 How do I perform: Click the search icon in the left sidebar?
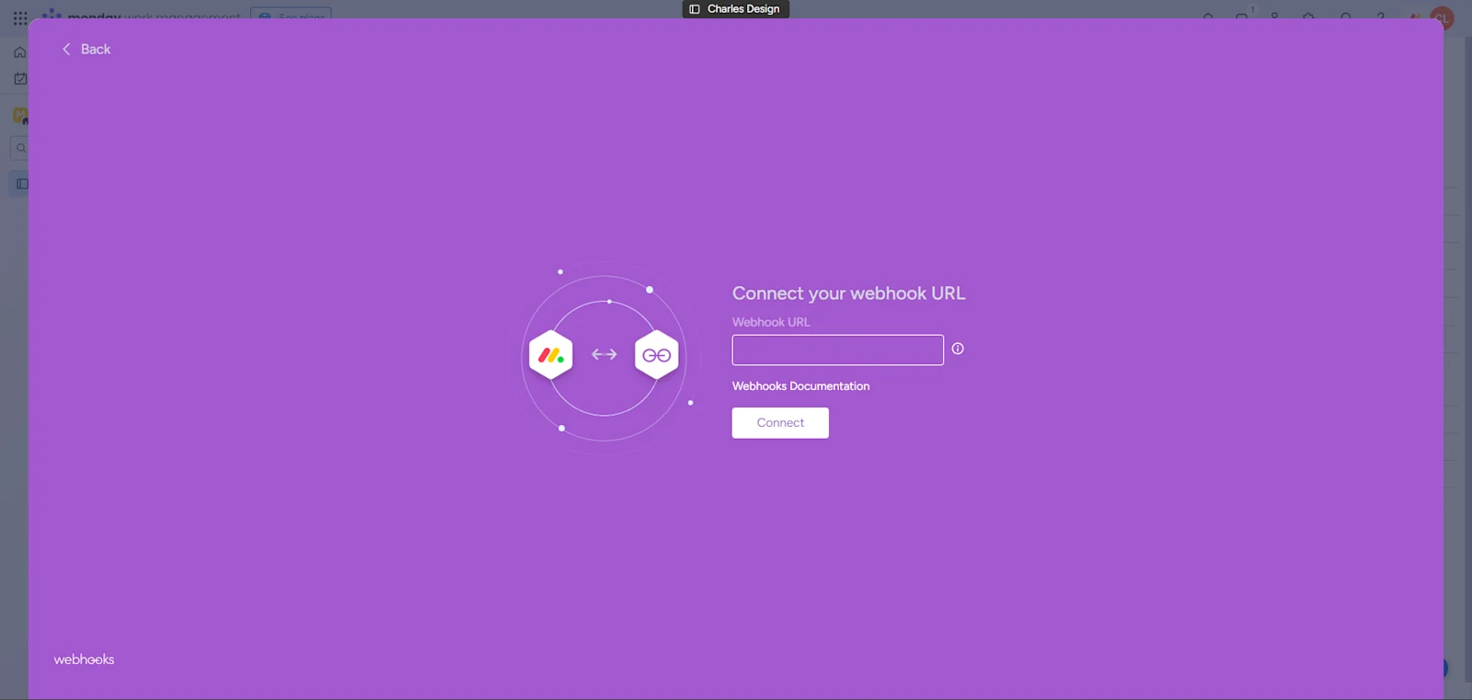point(20,148)
